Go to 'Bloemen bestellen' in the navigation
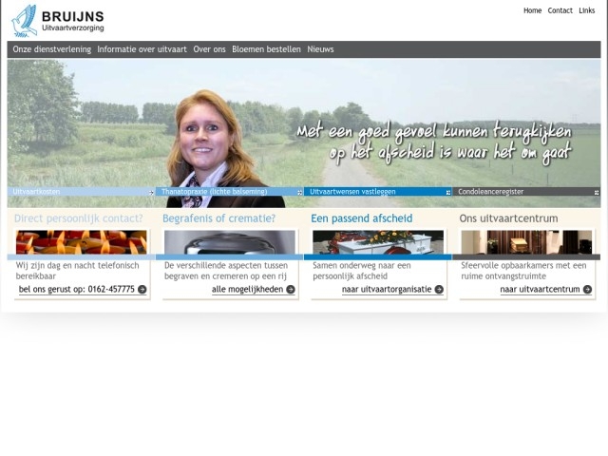608x456 pixels. coord(266,49)
